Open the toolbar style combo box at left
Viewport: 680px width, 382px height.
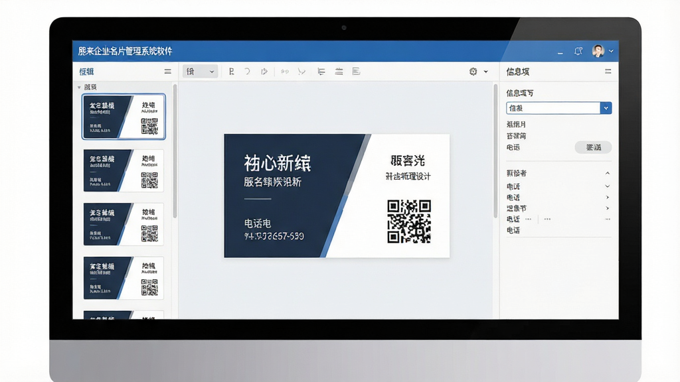pyautogui.click(x=199, y=72)
